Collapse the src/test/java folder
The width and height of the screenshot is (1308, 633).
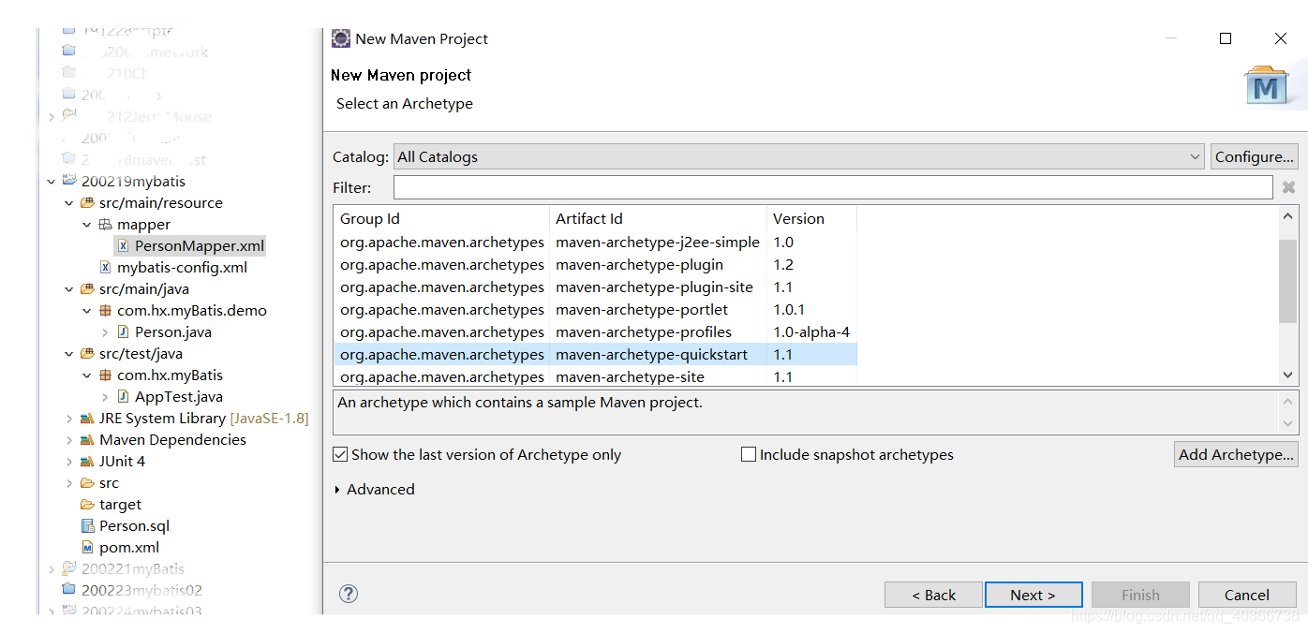pyautogui.click(x=69, y=354)
